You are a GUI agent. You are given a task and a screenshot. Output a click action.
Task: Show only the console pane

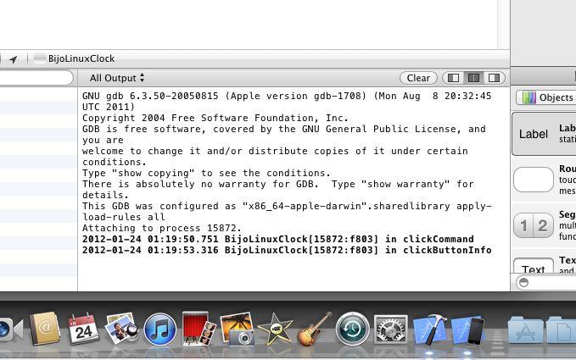click(493, 78)
